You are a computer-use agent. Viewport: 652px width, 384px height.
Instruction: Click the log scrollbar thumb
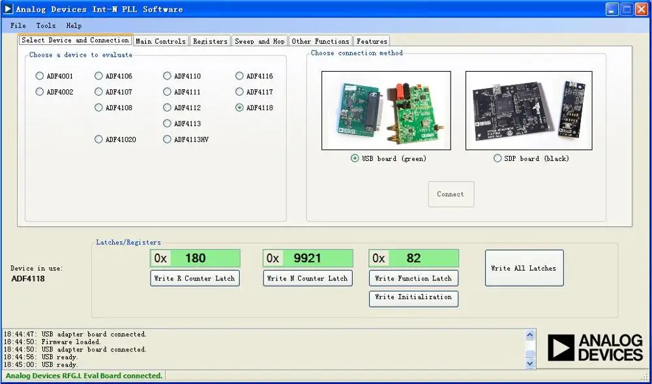(x=530, y=354)
